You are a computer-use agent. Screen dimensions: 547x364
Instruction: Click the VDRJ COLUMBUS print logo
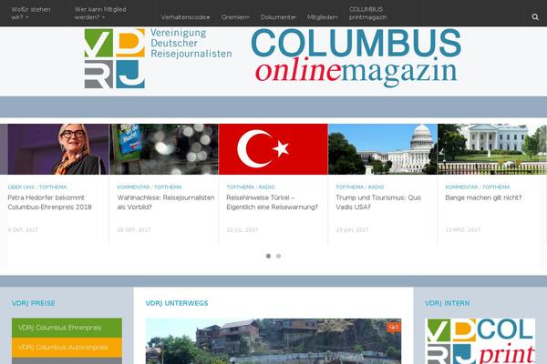(480, 341)
